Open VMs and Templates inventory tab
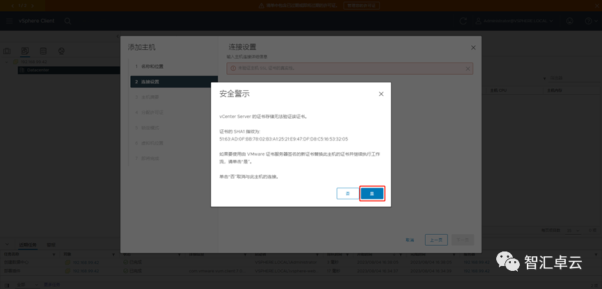 (25, 51)
